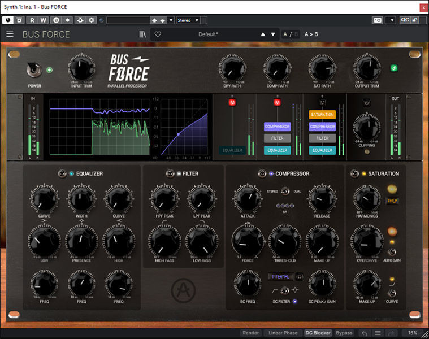Viewport: 429px width, 339px height.
Task: Select the Filter module in the comp path
Action: (277, 138)
